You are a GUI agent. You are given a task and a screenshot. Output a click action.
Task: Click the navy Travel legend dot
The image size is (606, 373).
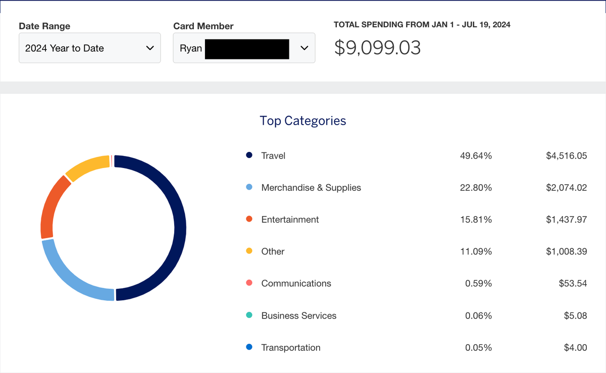tap(248, 155)
